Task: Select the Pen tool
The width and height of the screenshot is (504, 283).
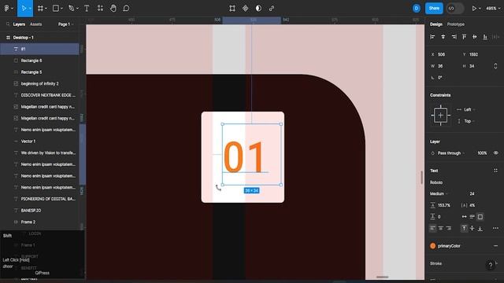Action: pos(72,9)
